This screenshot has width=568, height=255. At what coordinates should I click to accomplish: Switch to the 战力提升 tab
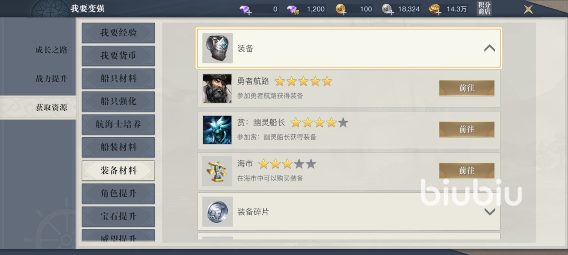(51, 79)
